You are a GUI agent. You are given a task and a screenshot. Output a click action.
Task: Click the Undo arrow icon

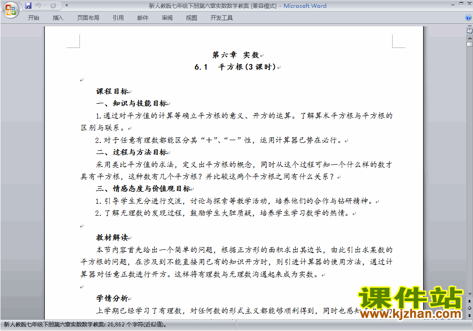(38, 6)
